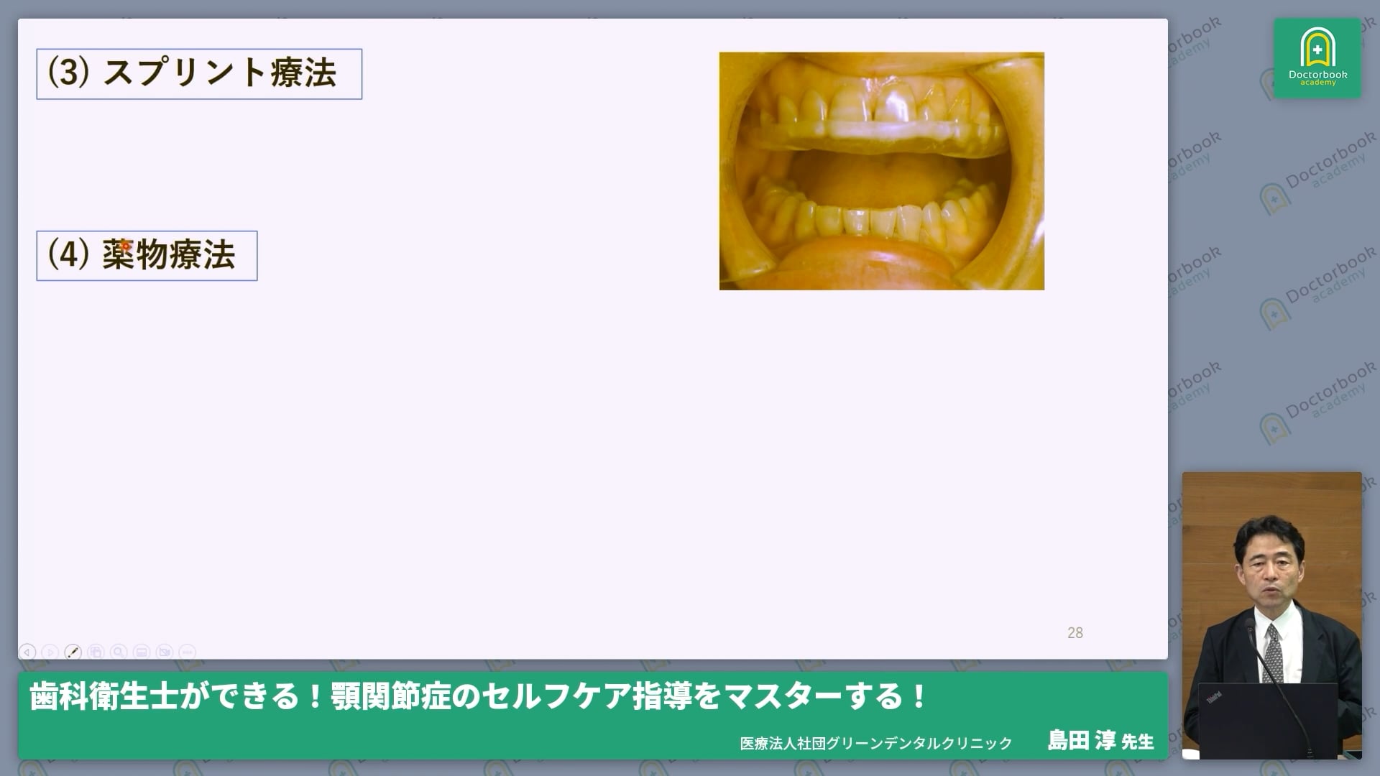This screenshot has height=776, width=1380.
Task: Toggle the pen tool active state
Action: point(72,652)
